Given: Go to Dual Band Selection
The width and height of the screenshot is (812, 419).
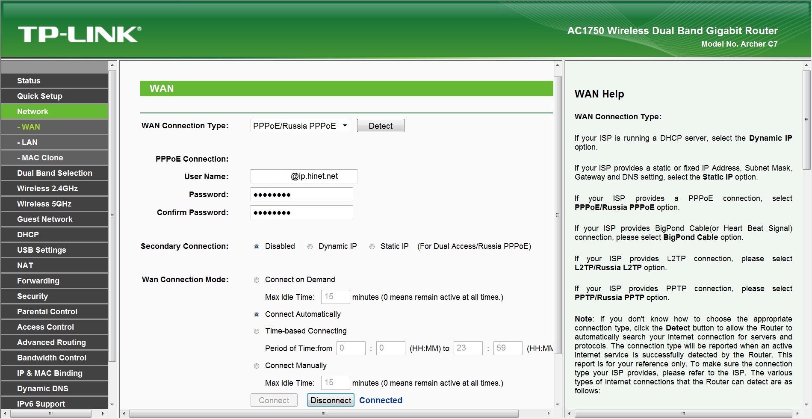Looking at the screenshot, I should point(54,173).
